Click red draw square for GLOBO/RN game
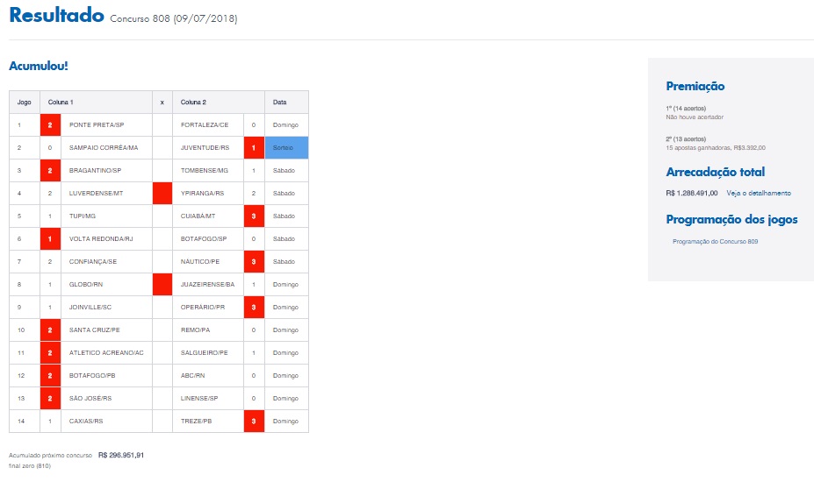 162,284
